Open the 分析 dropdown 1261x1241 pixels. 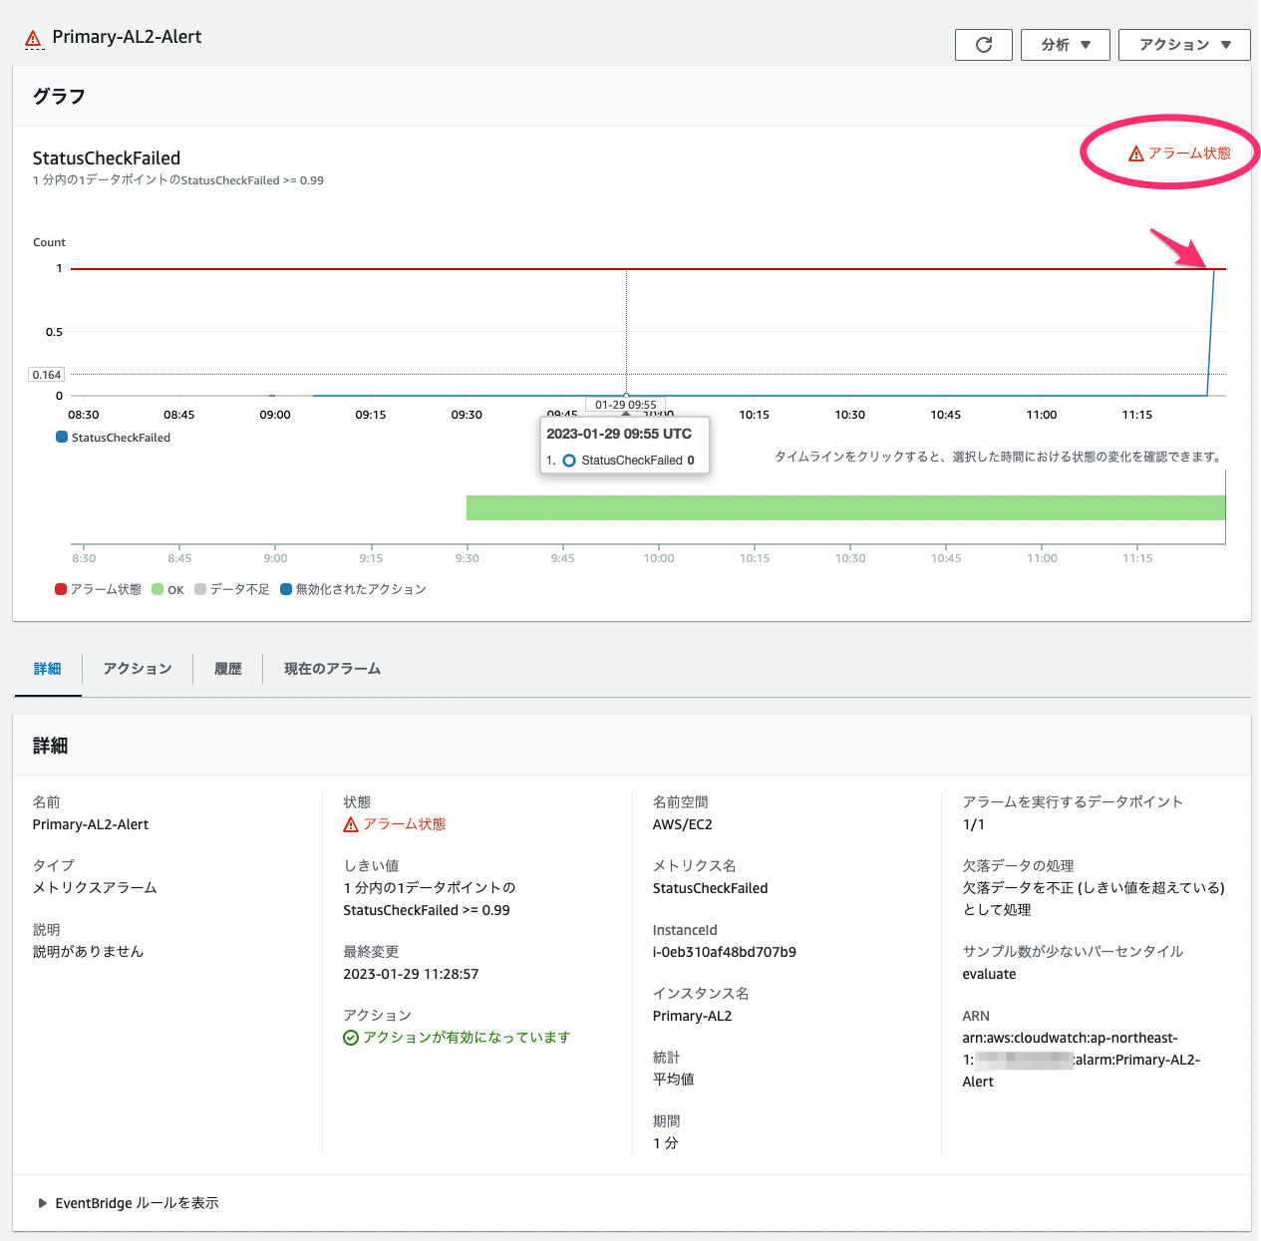[x=1065, y=44]
